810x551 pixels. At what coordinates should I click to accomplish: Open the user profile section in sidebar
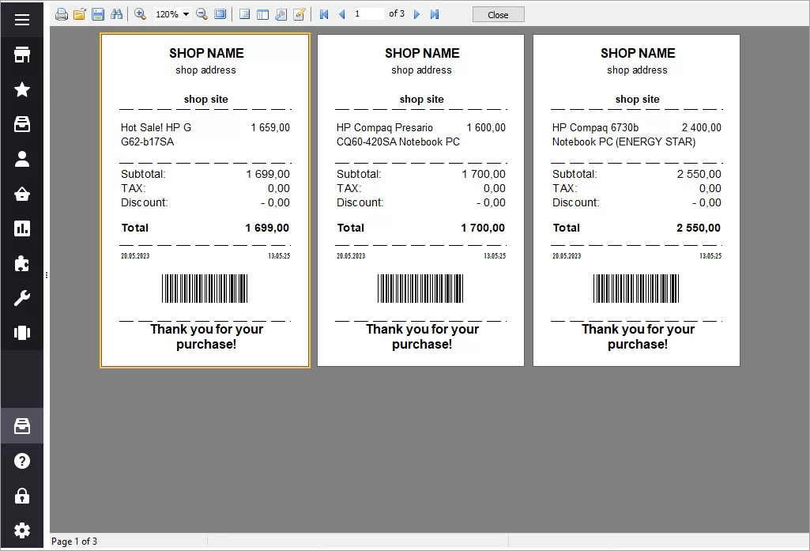[22, 159]
